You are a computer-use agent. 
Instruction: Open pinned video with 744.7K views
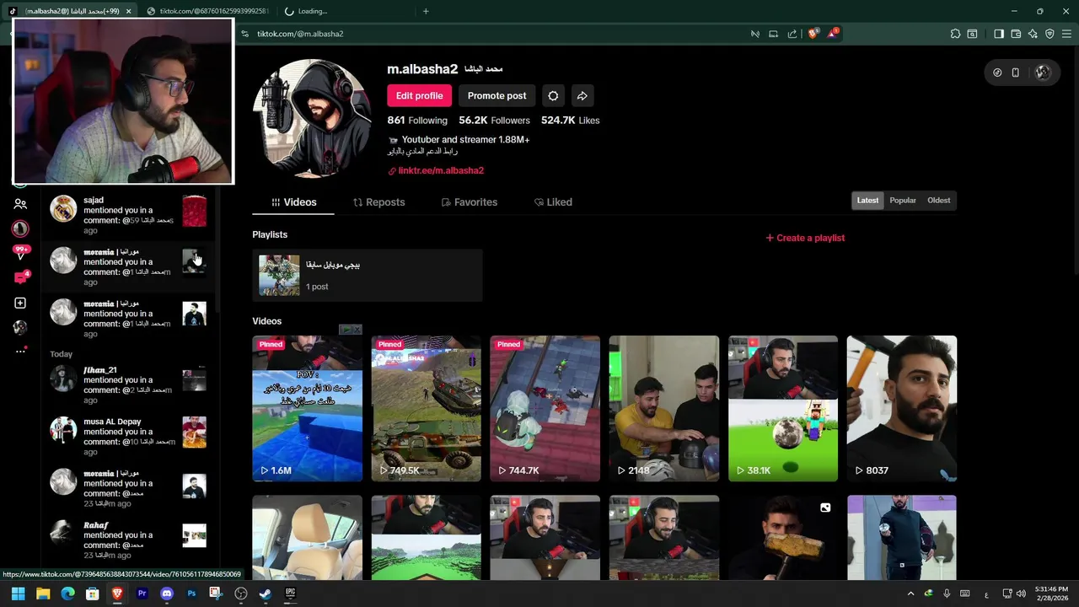[x=545, y=409]
